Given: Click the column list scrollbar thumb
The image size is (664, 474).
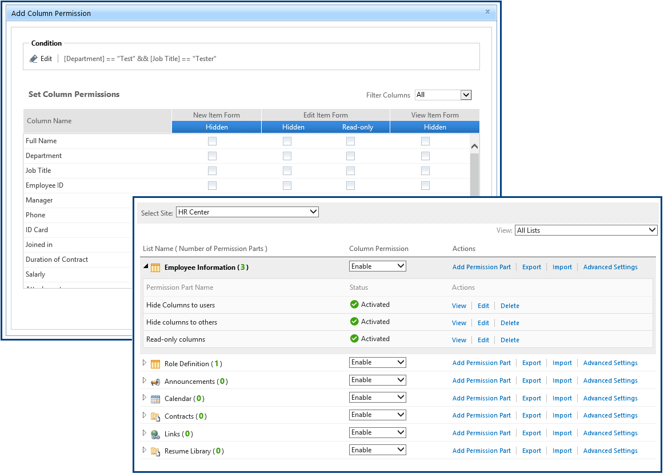Looking at the screenshot, I should click(474, 175).
